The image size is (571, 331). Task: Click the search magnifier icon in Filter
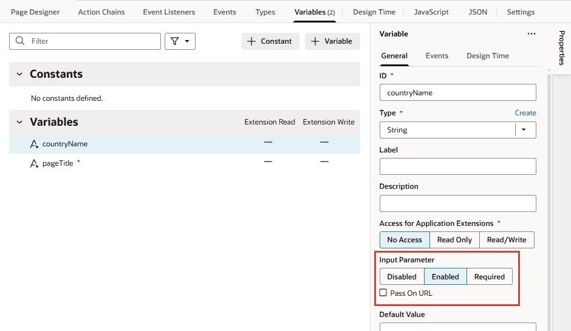[20, 41]
